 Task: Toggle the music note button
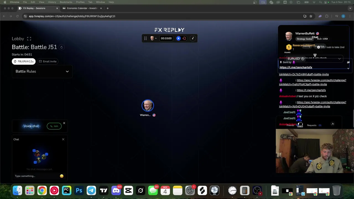193,38
